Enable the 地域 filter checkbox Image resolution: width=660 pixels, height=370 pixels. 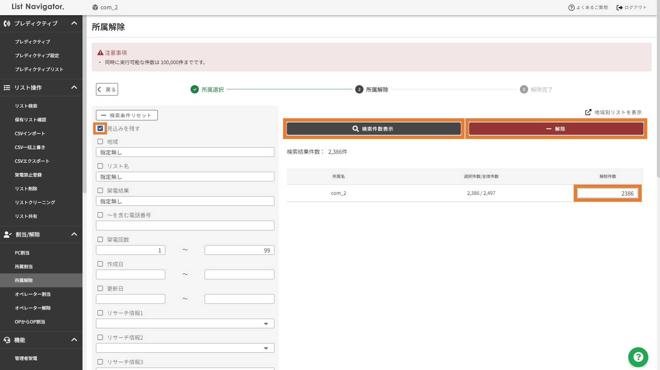[x=100, y=142]
